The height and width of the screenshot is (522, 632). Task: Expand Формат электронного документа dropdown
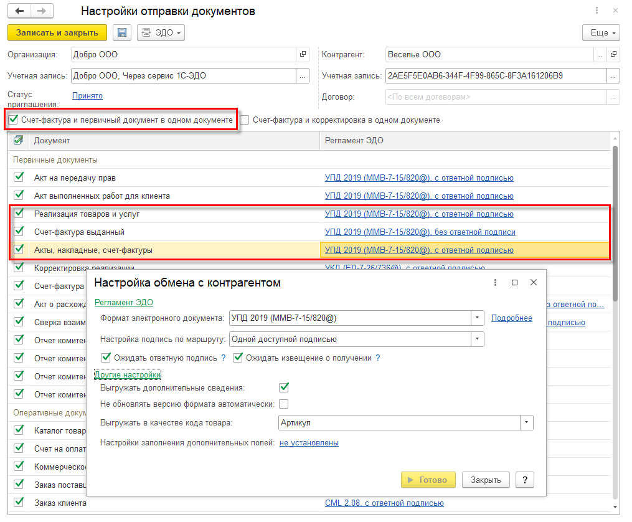(477, 318)
